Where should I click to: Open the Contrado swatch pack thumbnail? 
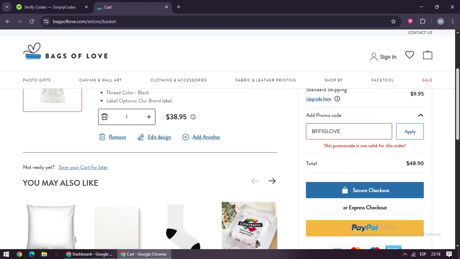249,226
